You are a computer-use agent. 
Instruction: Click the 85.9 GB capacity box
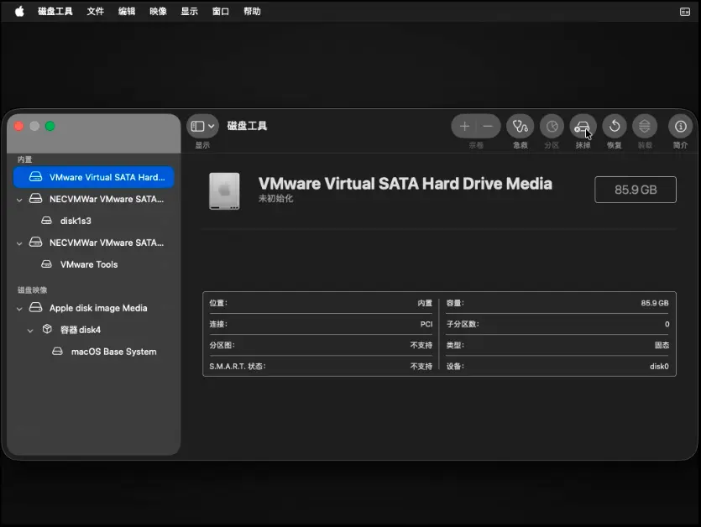635,190
